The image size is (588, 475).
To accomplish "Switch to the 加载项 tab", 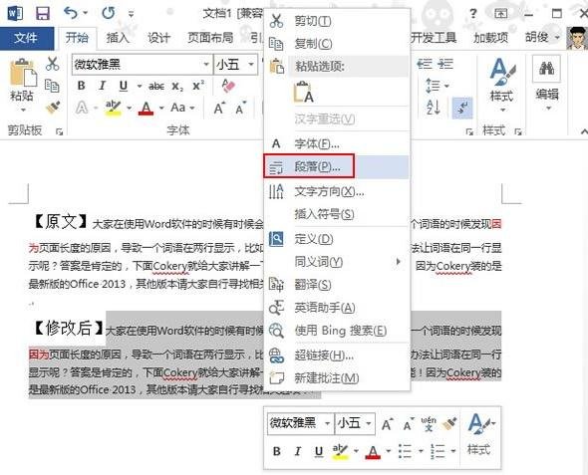I will tap(490, 38).
